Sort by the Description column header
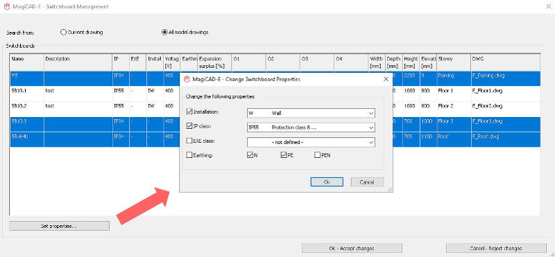The width and height of the screenshot is (555, 257). 78,62
